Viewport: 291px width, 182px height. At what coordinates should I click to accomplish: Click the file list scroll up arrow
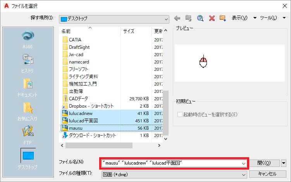coord(166,31)
